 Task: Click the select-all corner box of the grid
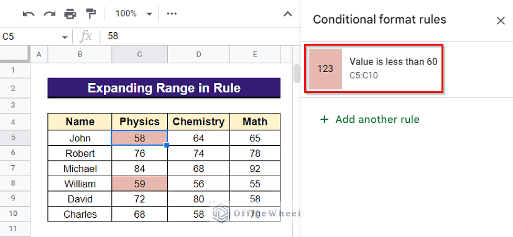(x=15, y=54)
